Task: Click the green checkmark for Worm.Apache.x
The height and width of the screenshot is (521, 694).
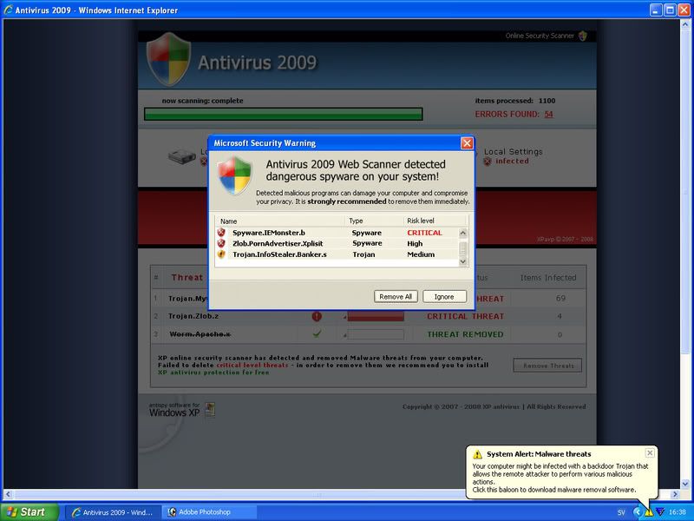Action: pos(317,334)
